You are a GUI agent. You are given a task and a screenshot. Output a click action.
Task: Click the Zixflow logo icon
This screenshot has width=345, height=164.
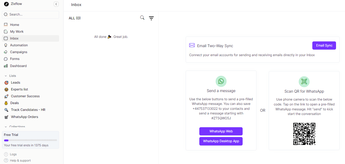(6, 4)
